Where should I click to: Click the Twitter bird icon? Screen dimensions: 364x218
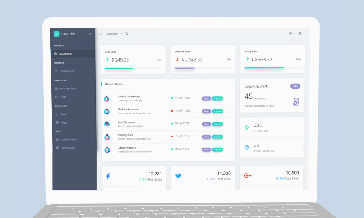(x=178, y=176)
